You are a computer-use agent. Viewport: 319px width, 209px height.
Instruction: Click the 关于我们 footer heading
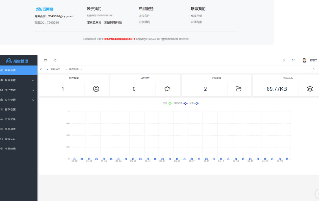coord(94,8)
